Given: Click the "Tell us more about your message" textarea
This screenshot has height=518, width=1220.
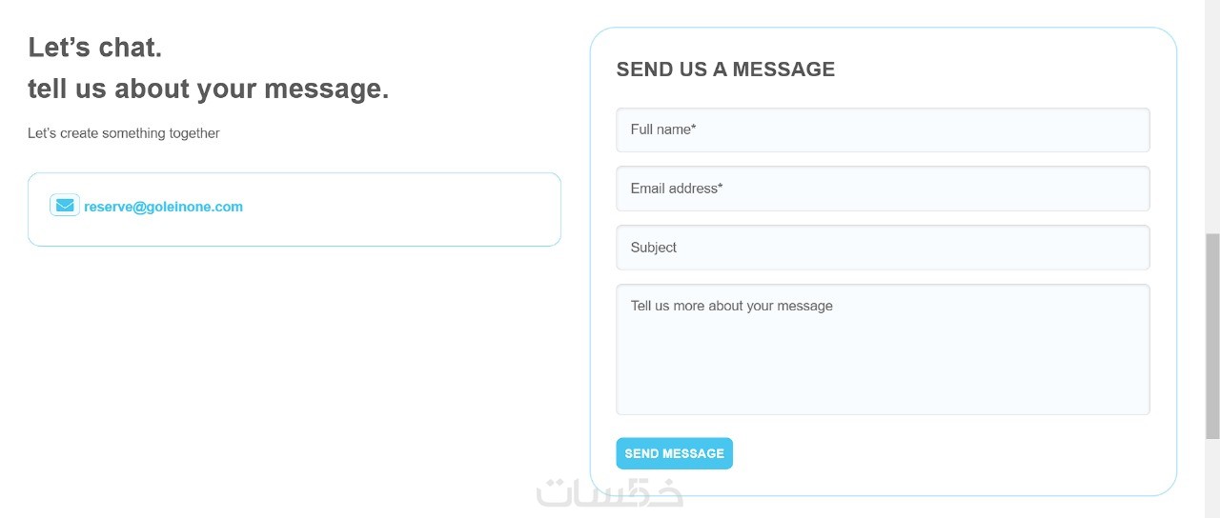Looking at the screenshot, I should coord(883,349).
